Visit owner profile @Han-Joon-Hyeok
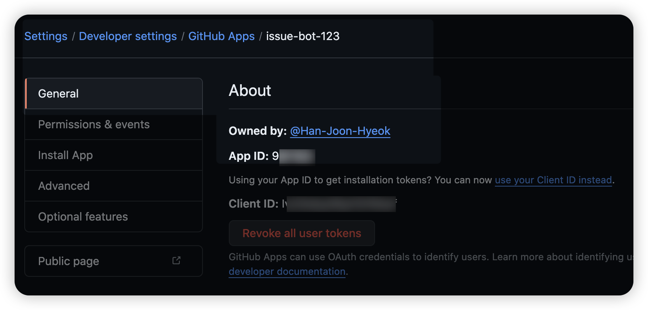Image resolution: width=648 pixels, height=310 pixels. point(340,131)
